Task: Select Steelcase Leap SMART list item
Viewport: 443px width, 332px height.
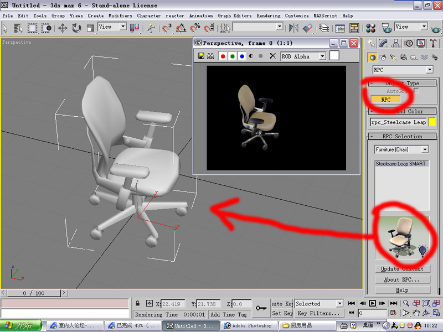Action: 400,163
